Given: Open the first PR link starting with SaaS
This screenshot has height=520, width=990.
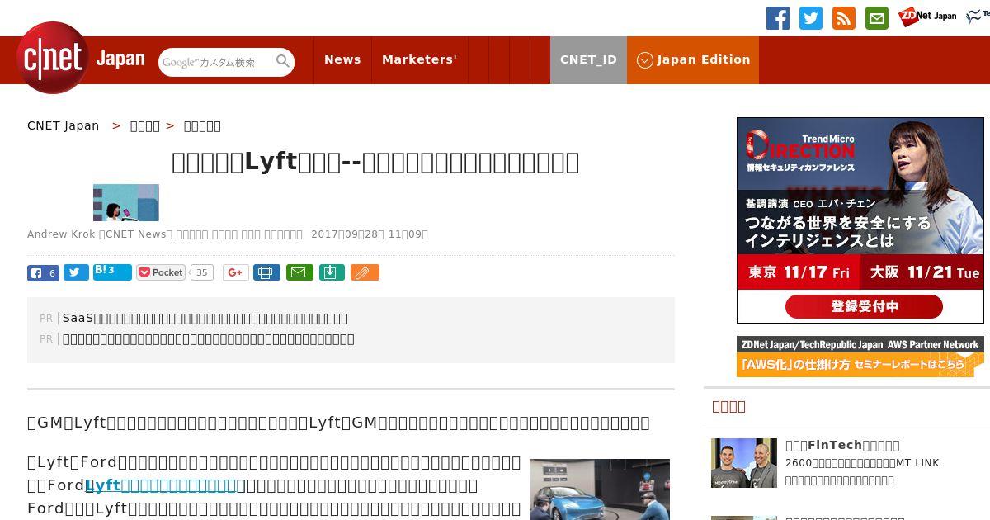Looking at the screenshot, I should (x=205, y=318).
